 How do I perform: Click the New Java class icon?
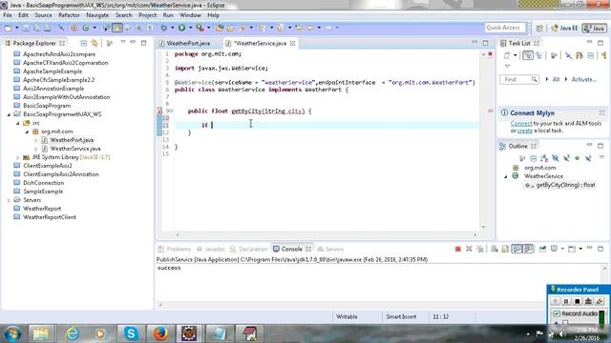click(x=85, y=28)
